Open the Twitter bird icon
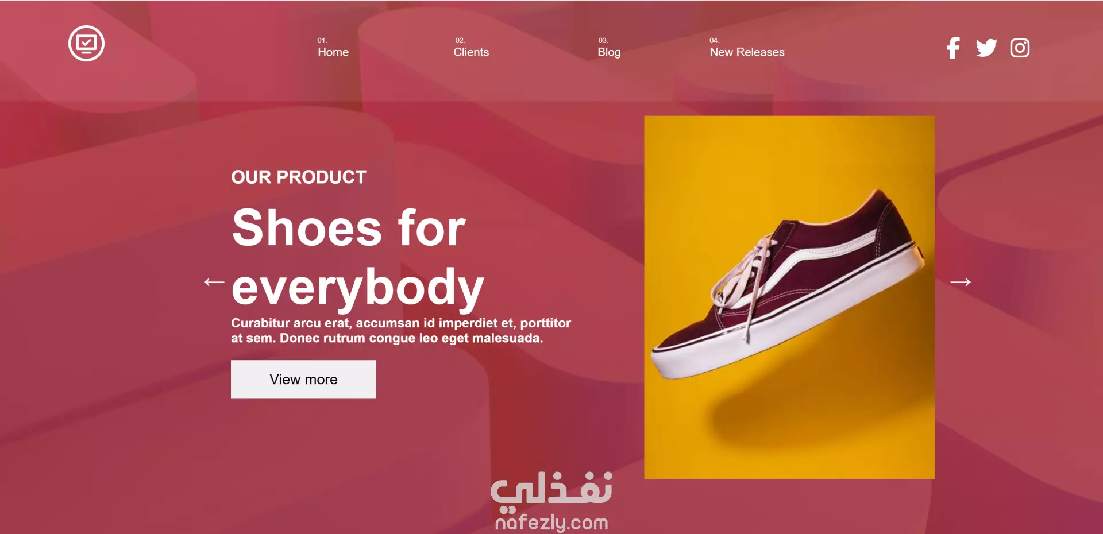 [986, 48]
